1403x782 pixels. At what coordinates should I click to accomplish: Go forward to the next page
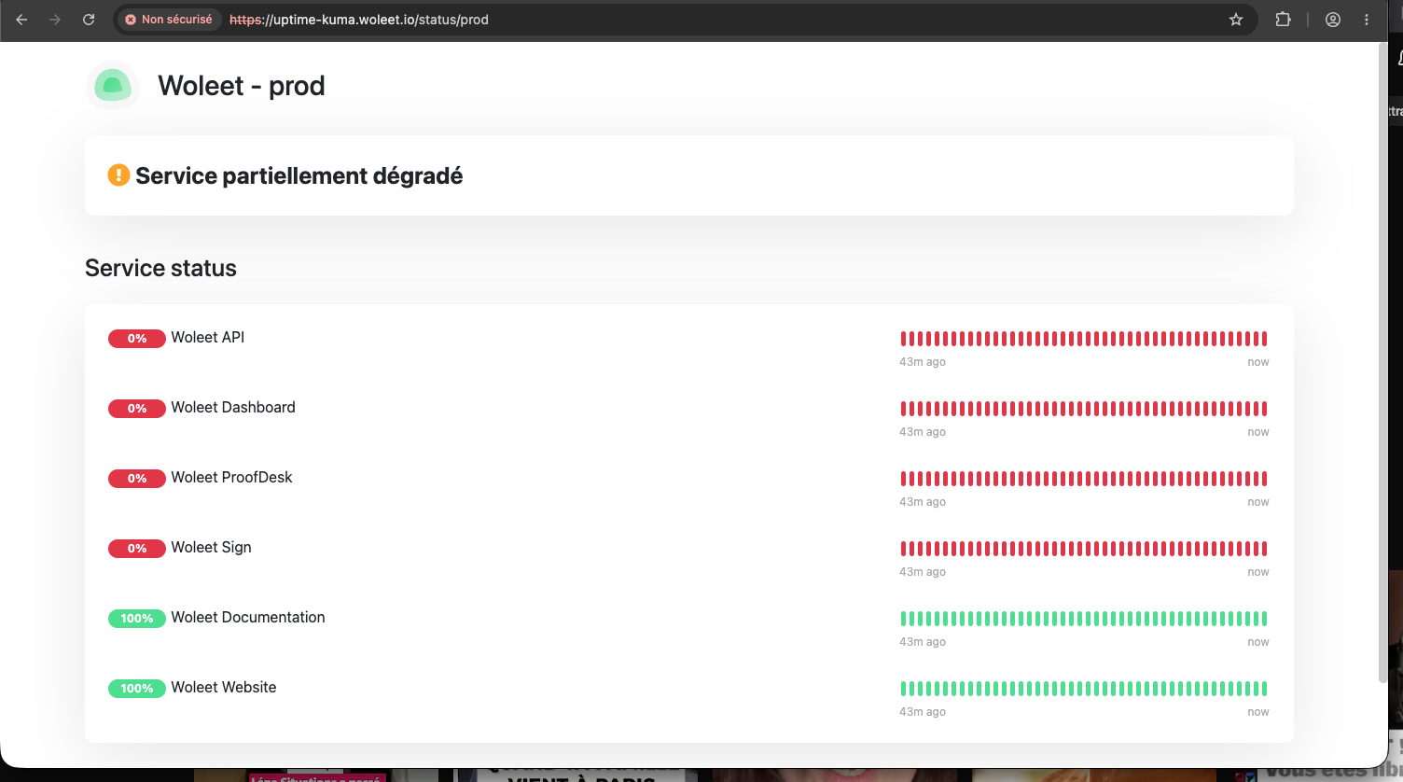click(55, 20)
